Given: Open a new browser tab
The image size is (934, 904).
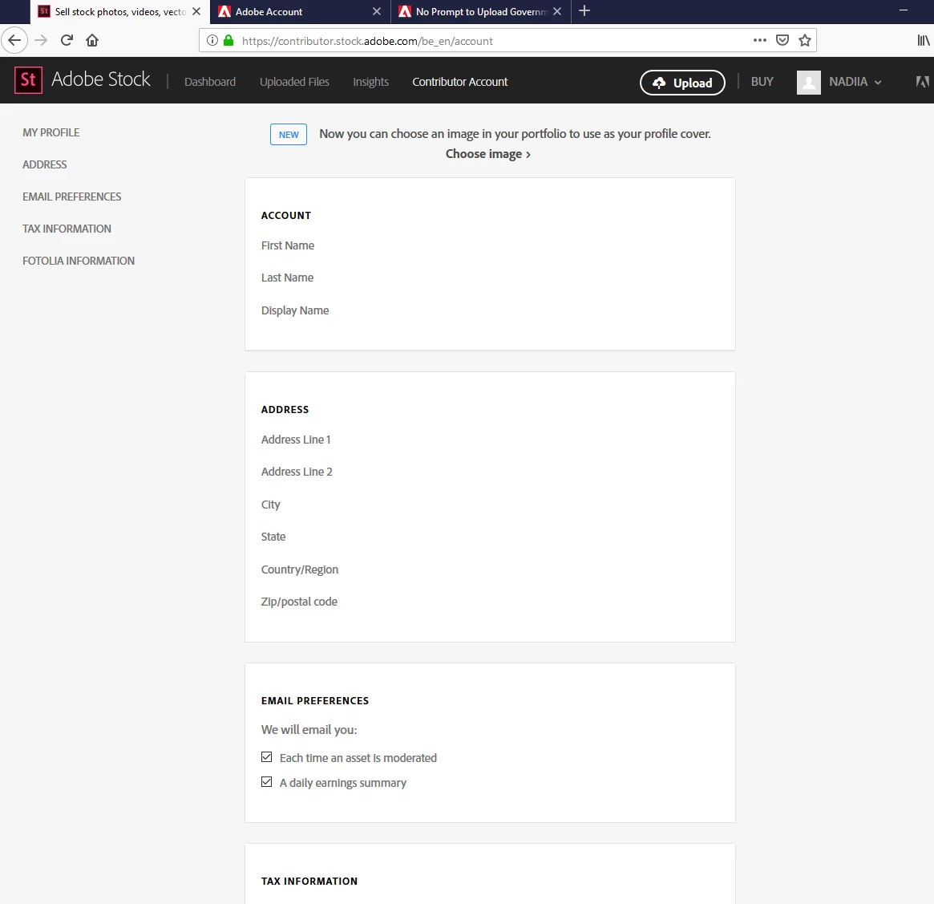Looking at the screenshot, I should point(584,10).
